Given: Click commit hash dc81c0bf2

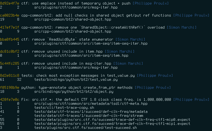Looking at the screenshot, I should pos(10,51).
